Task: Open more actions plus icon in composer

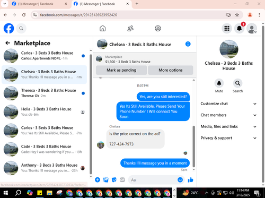Action: coord(98,180)
